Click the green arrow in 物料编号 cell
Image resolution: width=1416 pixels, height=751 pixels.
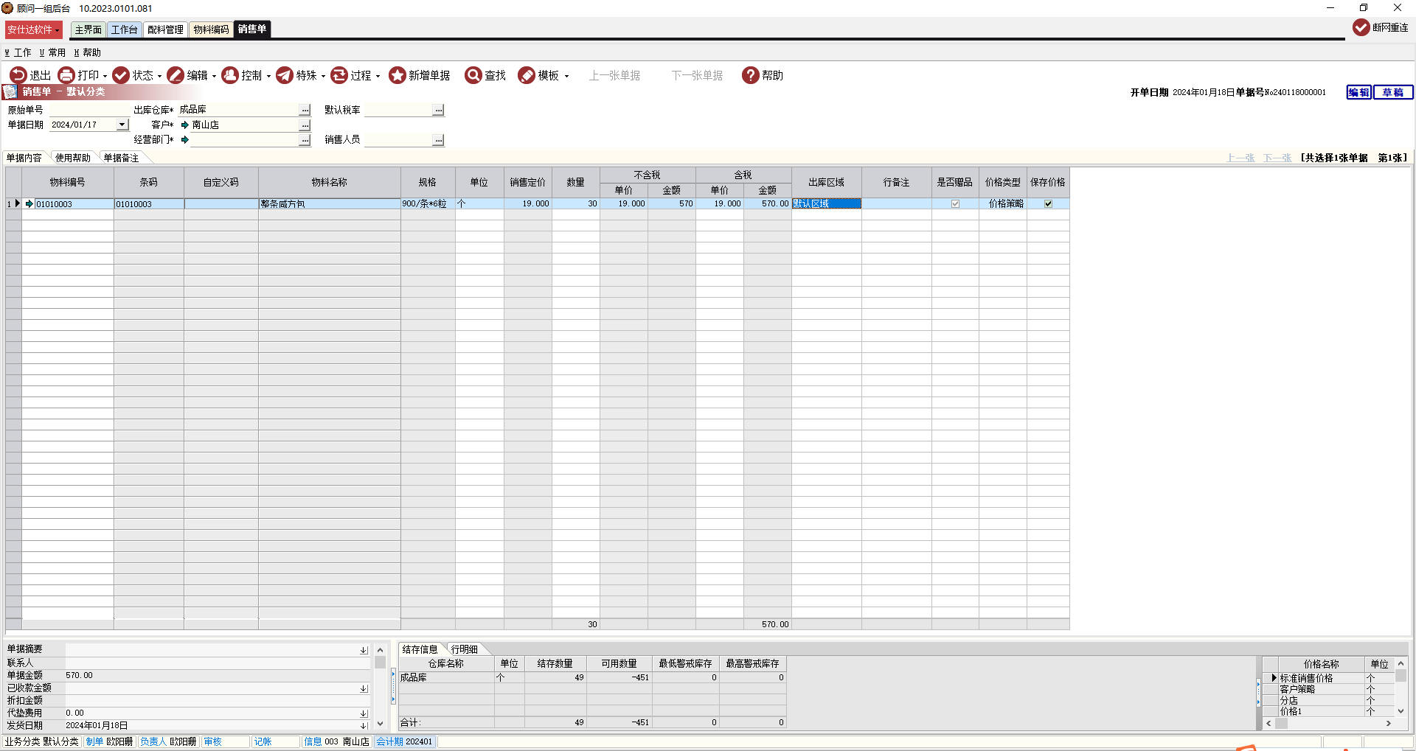coord(29,204)
